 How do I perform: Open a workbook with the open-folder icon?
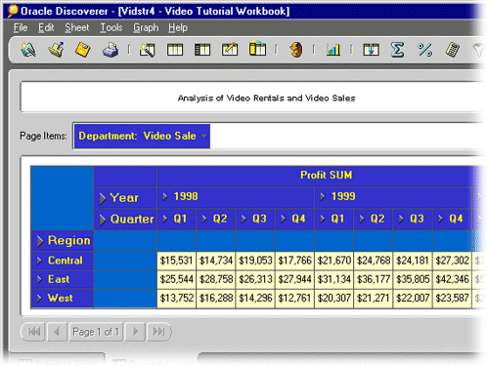(56, 50)
